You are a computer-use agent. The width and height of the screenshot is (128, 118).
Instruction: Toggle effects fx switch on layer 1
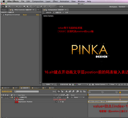point(60,97)
